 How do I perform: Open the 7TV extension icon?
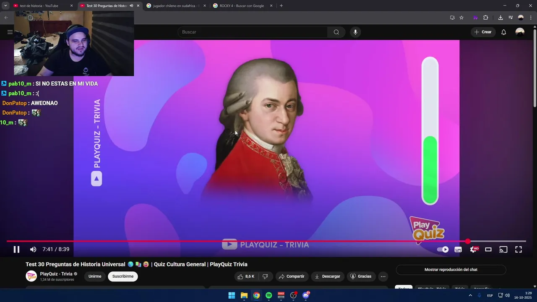[x=475, y=18]
